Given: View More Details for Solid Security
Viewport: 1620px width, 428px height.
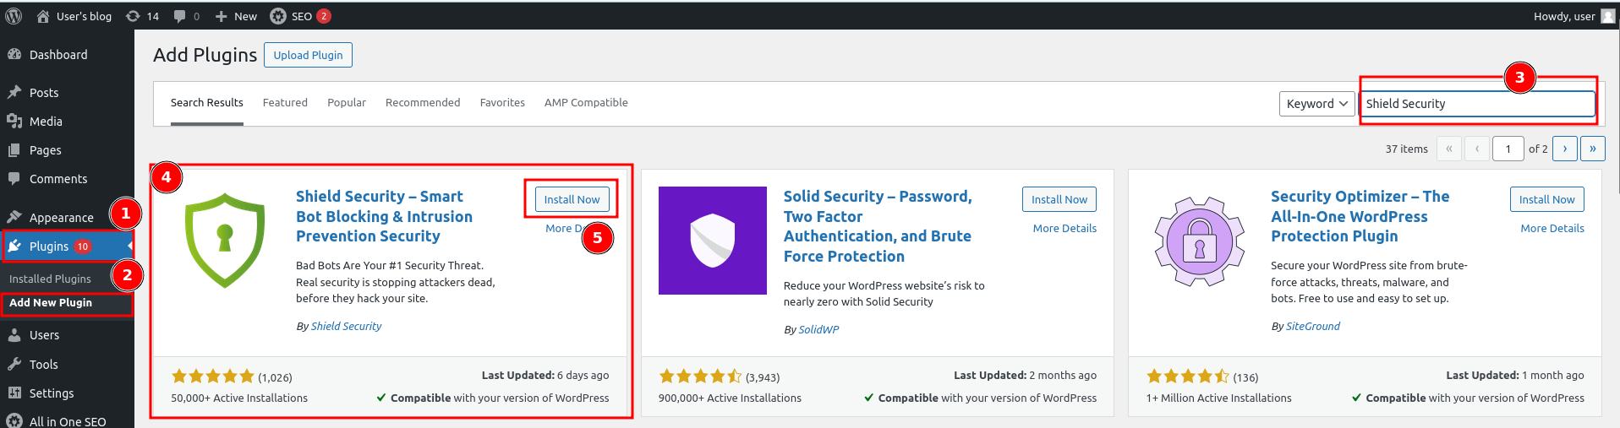Looking at the screenshot, I should (x=1064, y=229).
